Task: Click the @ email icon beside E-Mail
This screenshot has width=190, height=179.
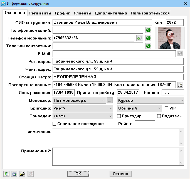Action: [180, 53]
